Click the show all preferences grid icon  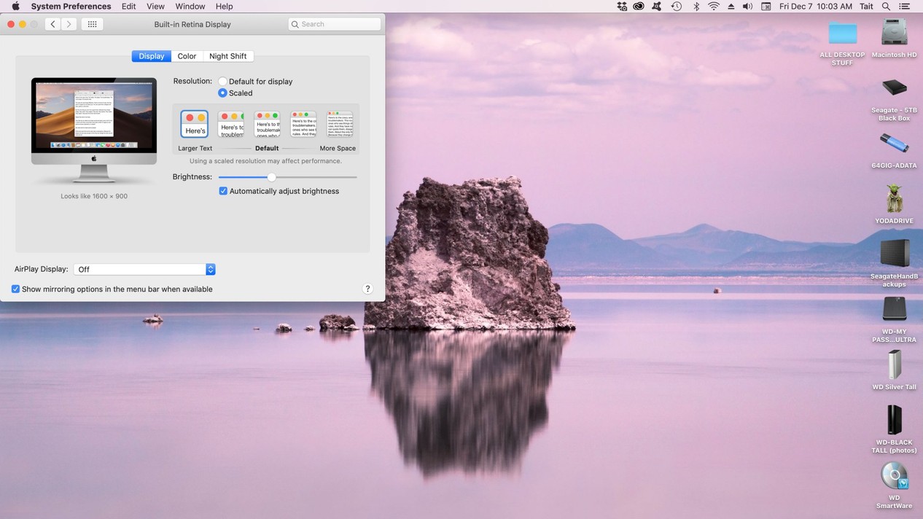coord(92,24)
